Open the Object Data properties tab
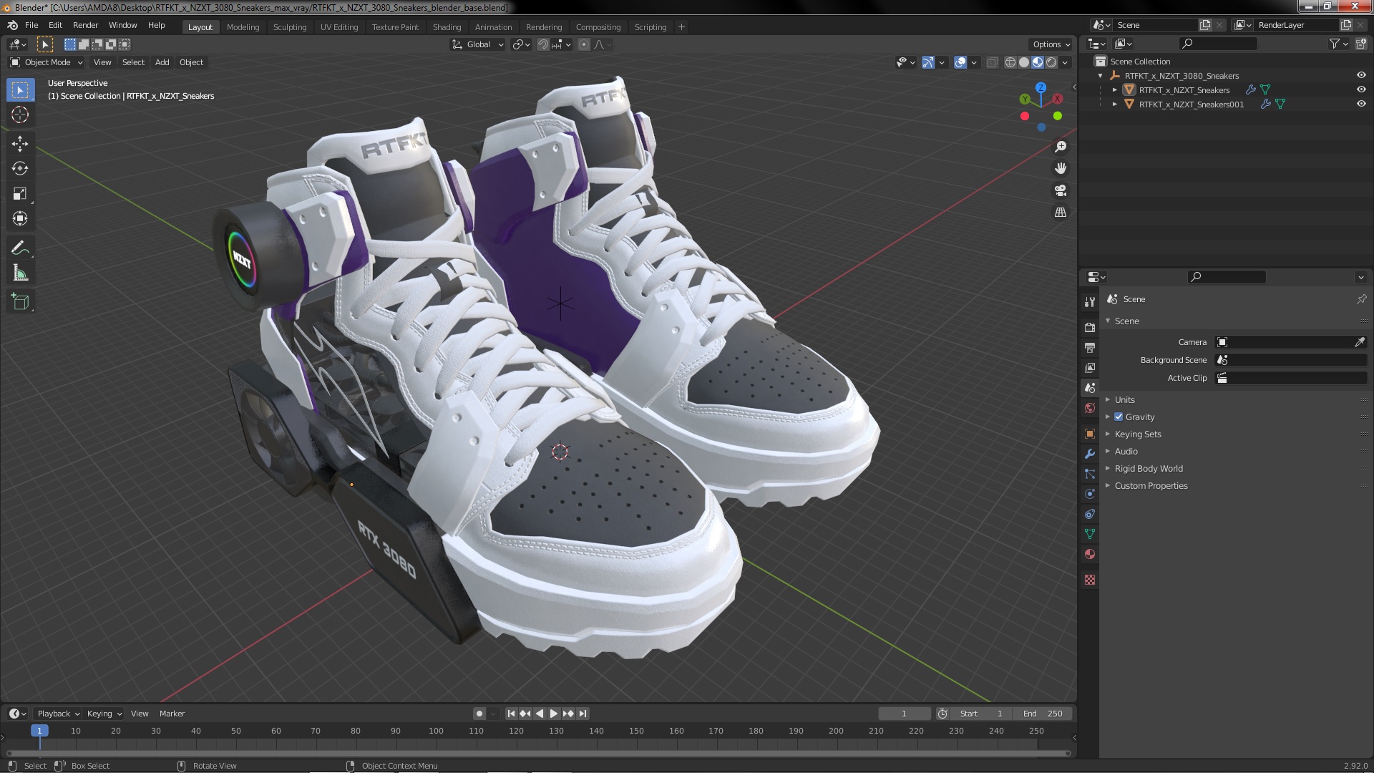The height and width of the screenshot is (773, 1374). click(1090, 534)
